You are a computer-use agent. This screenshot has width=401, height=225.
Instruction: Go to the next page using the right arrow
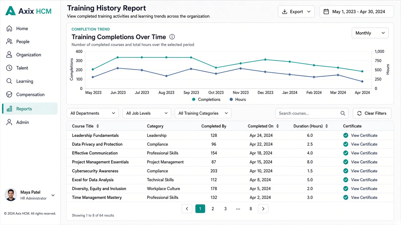(x=263, y=209)
